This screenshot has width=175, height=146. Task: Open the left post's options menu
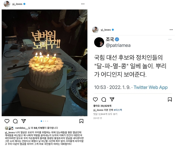83,4
